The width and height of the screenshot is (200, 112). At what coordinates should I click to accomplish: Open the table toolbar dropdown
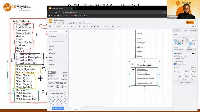click(119, 26)
